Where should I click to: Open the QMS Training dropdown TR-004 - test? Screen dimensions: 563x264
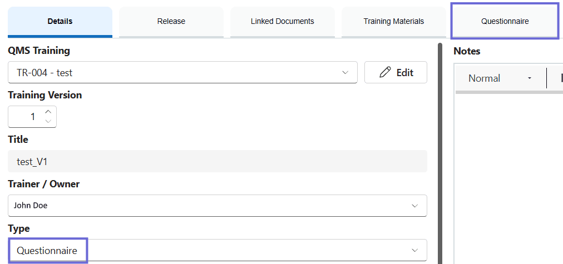[182, 72]
